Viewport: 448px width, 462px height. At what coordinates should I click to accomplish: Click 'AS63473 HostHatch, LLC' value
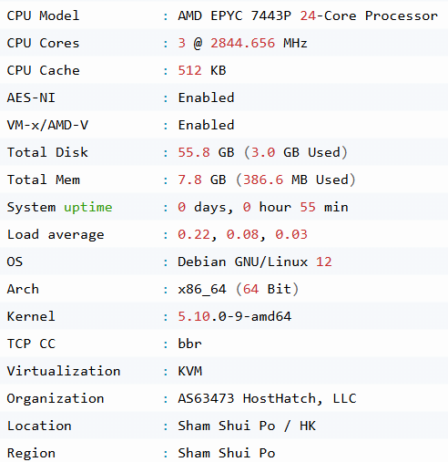click(267, 398)
